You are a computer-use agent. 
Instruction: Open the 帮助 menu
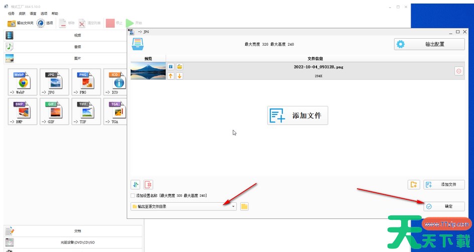tap(55, 14)
